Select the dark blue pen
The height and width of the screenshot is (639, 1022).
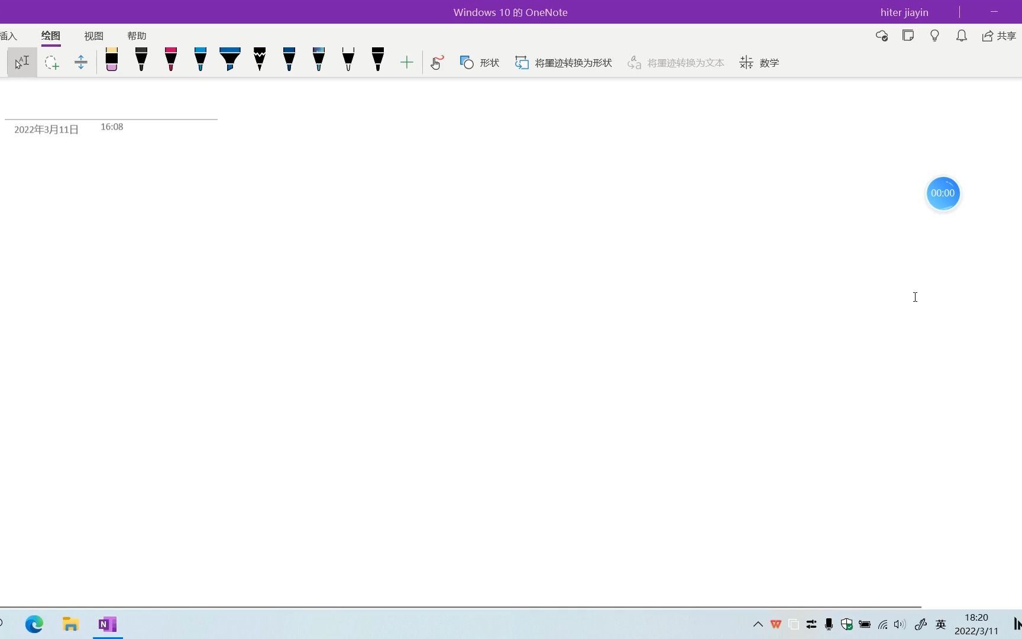tap(289, 60)
